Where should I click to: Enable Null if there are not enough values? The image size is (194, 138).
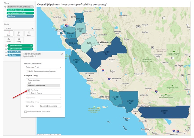click(27, 71)
